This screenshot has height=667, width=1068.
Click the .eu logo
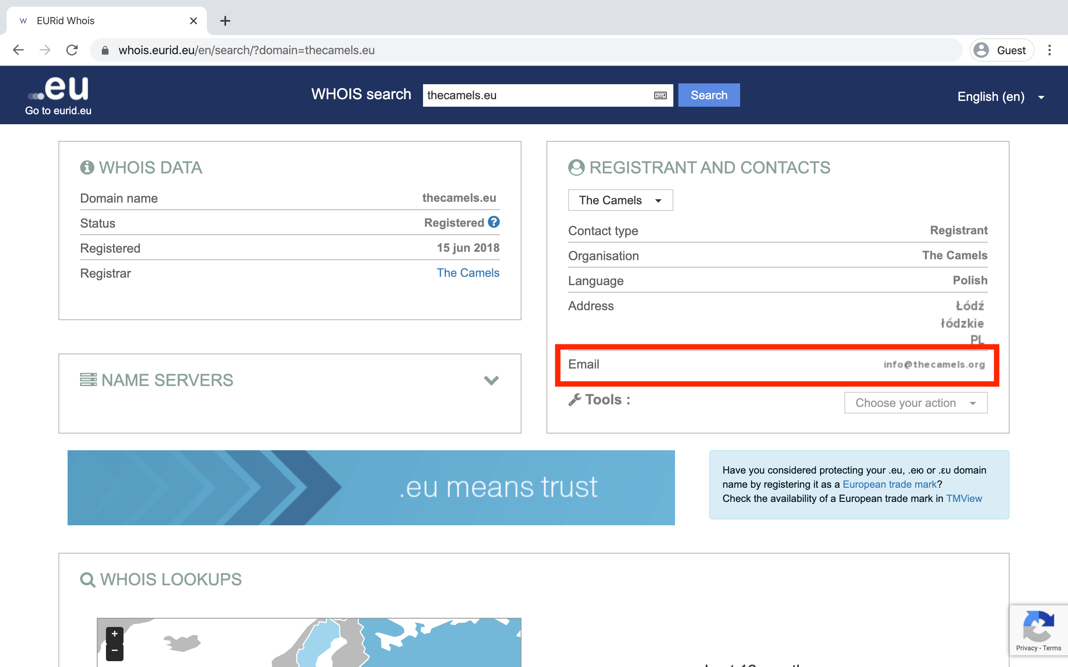coord(58,88)
